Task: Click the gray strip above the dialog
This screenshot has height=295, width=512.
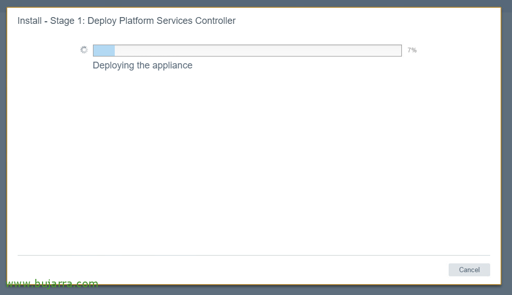Action: point(256,3)
